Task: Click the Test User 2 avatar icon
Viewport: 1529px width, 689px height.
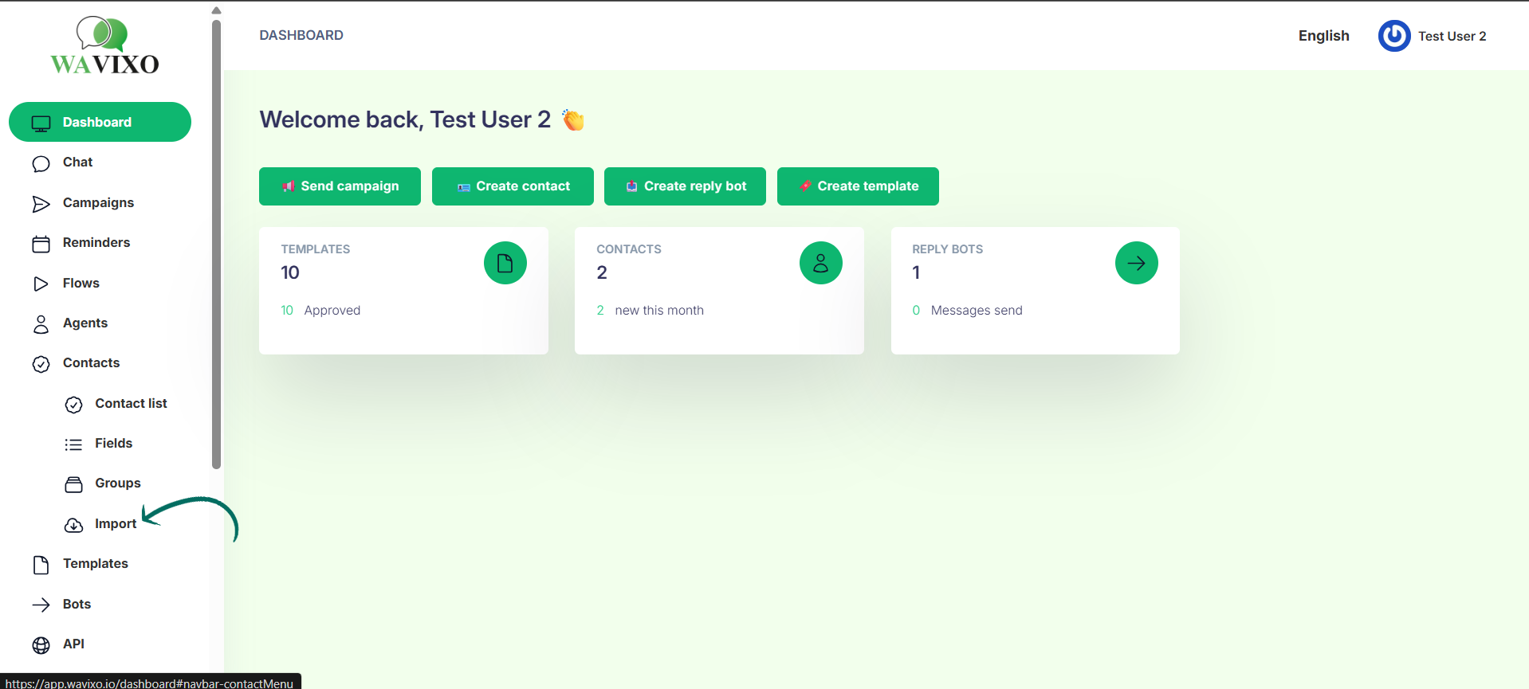Action: click(1393, 36)
